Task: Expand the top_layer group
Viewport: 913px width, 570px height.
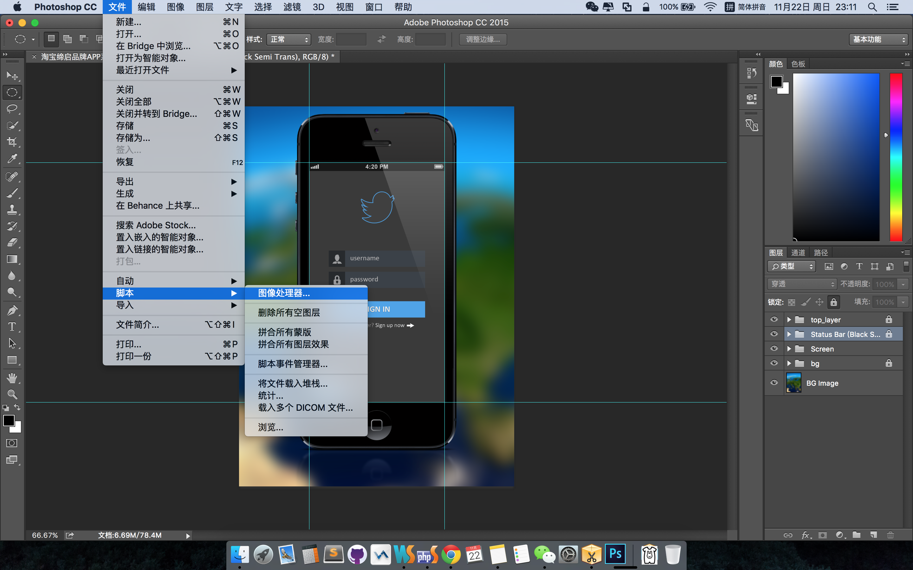Action: (789, 320)
